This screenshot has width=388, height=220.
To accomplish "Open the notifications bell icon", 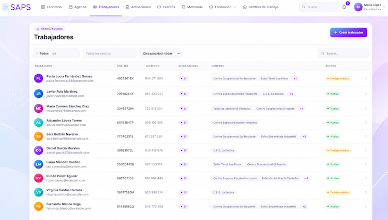I will pyautogui.click(x=344, y=7).
